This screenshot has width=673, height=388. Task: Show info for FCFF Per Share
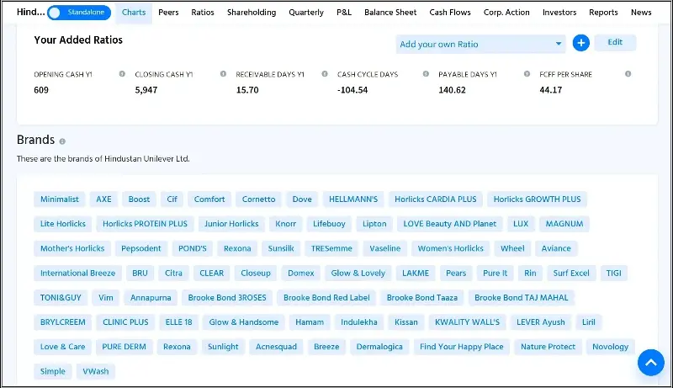tap(628, 74)
